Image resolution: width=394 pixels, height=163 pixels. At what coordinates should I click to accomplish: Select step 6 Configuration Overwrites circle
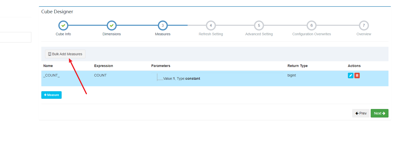(x=312, y=25)
